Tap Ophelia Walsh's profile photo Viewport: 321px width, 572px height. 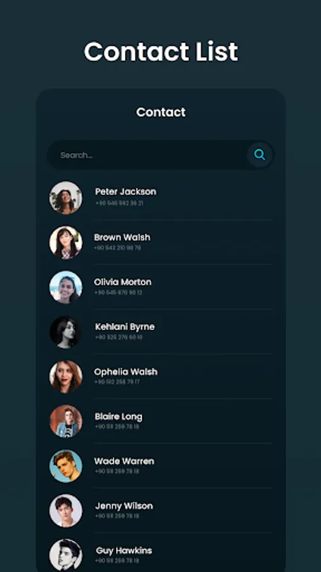click(66, 377)
